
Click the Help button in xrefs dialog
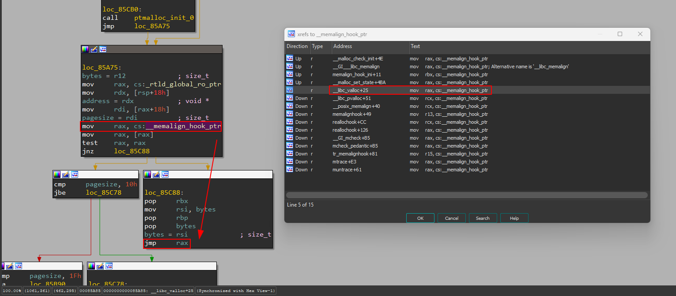click(514, 218)
